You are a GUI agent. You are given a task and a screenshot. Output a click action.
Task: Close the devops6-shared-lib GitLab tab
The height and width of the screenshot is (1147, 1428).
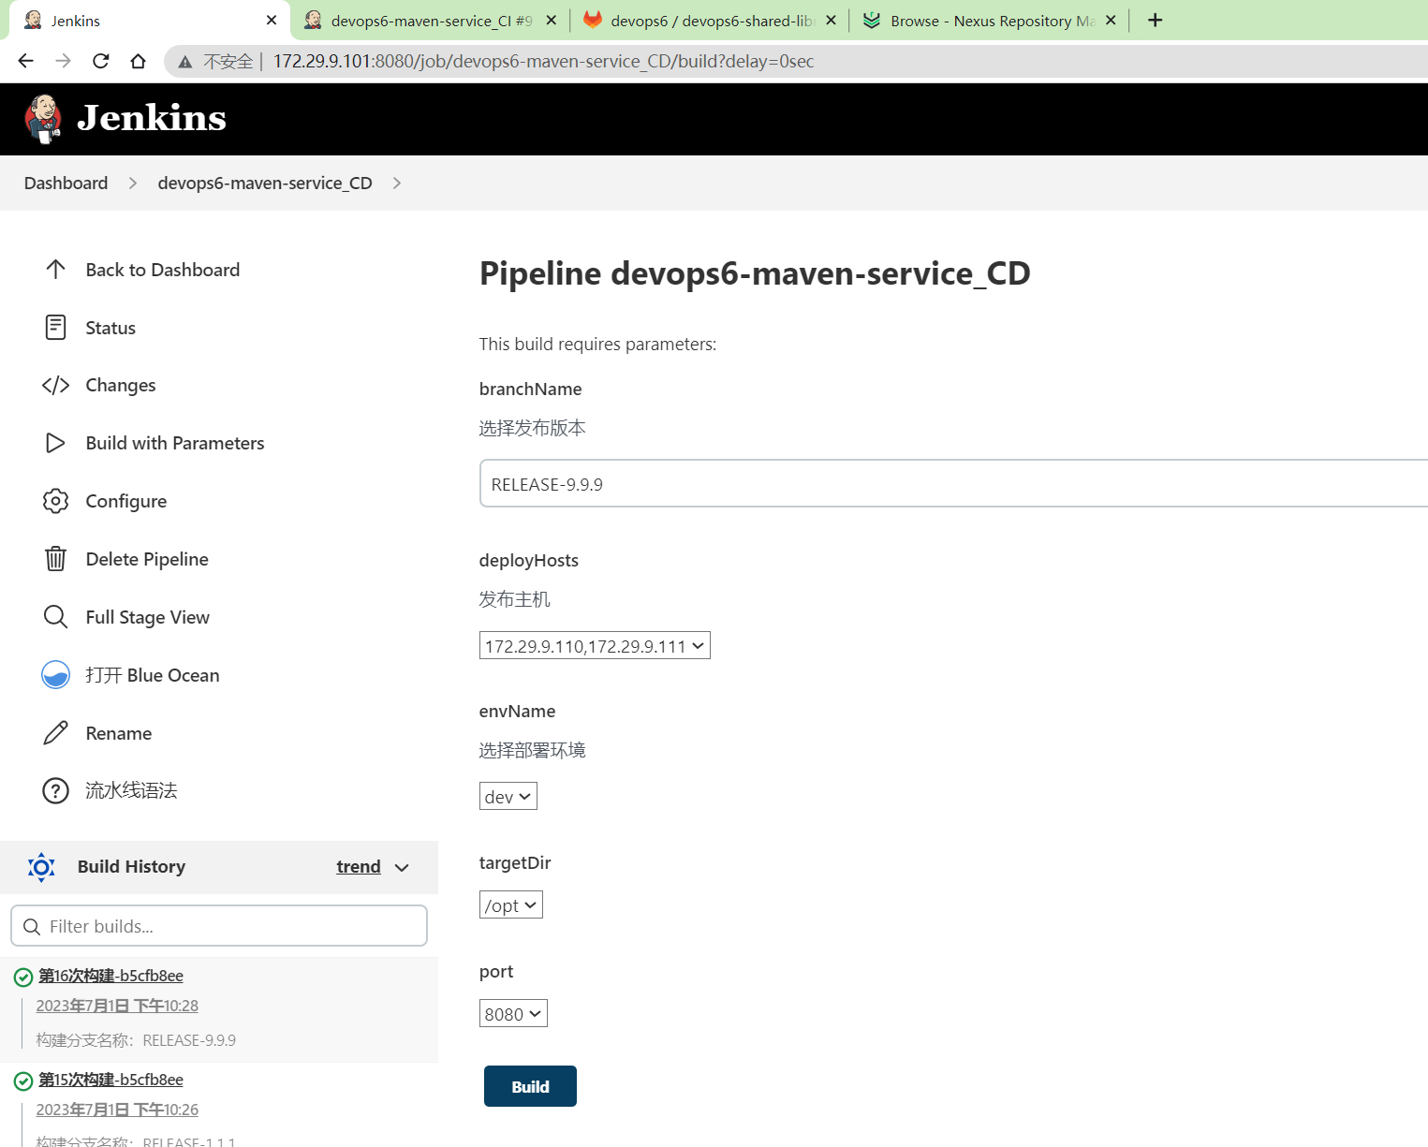click(x=831, y=21)
